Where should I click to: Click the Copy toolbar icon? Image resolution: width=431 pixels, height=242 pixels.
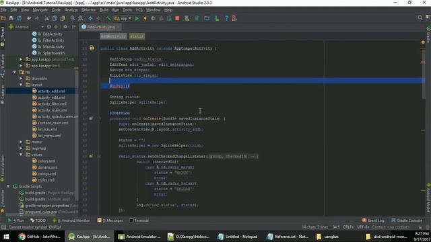click(55, 18)
